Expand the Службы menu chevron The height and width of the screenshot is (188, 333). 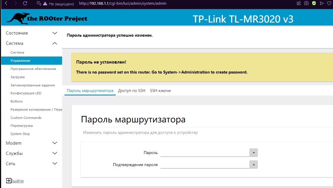pos(55,153)
